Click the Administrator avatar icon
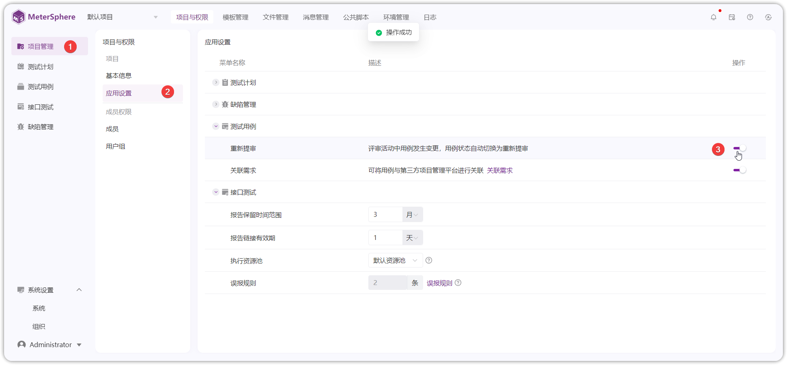Screen dimensions: 787x365 tap(22, 344)
